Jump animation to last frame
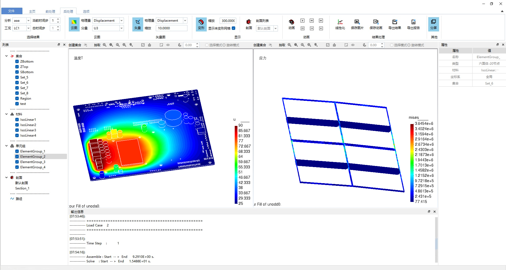This screenshot has width=506, height=270. click(x=321, y=28)
